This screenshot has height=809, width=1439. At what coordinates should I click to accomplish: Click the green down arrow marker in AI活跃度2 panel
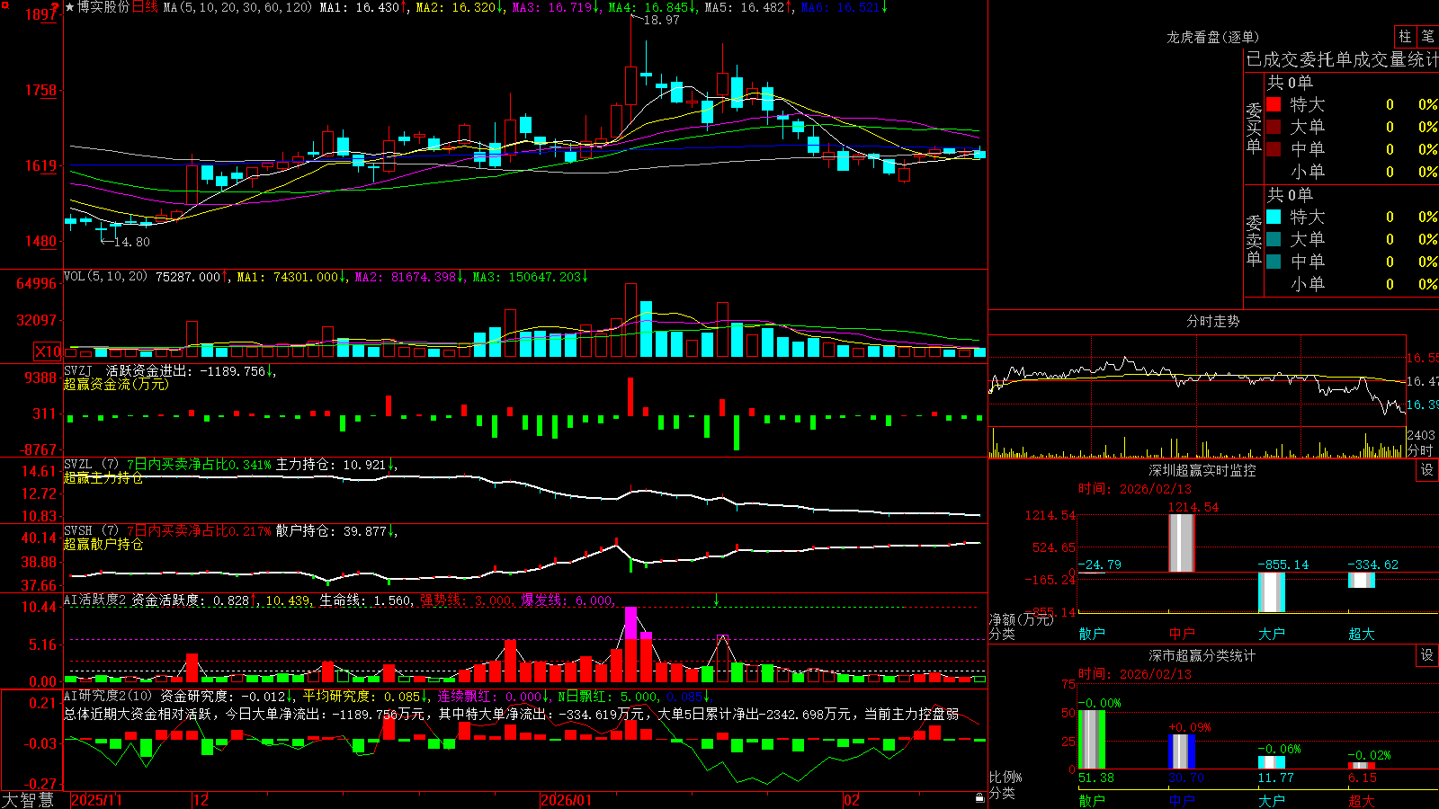click(x=717, y=600)
